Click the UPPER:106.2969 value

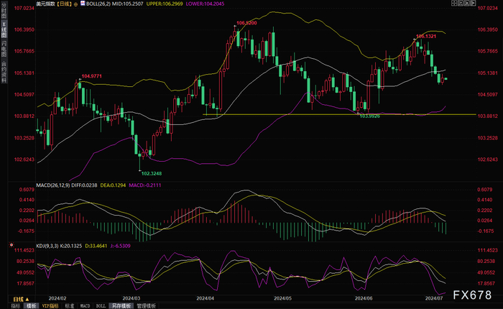[x=165, y=4]
